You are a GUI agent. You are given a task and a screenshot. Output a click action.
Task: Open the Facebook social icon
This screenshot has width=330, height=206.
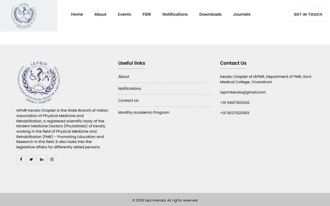[x=21, y=159]
